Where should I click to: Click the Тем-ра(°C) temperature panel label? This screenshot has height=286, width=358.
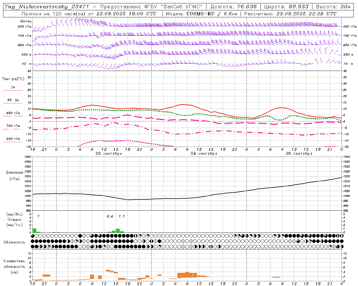coord(13,79)
